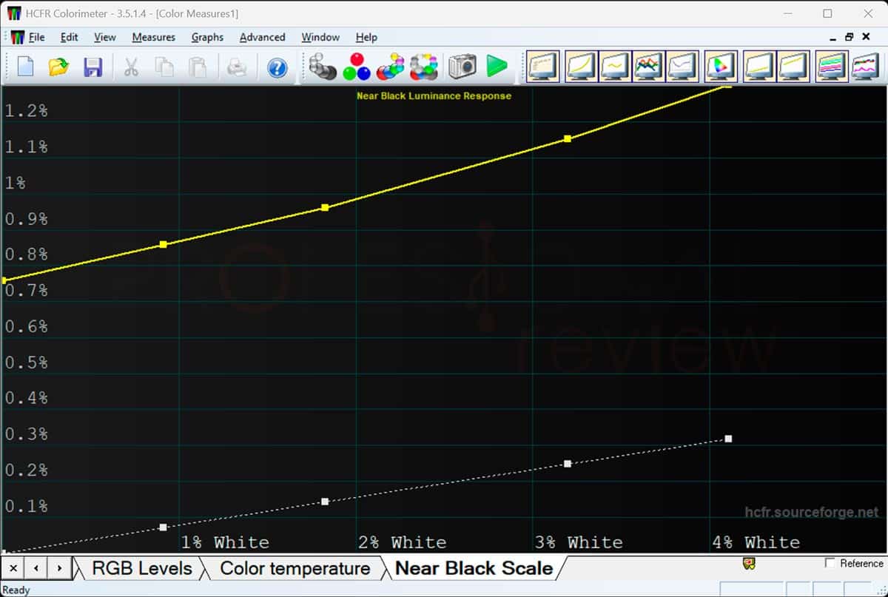Screen dimensions: 888x597
Task: Open the Window menu
Action: [x=320, y=37]
